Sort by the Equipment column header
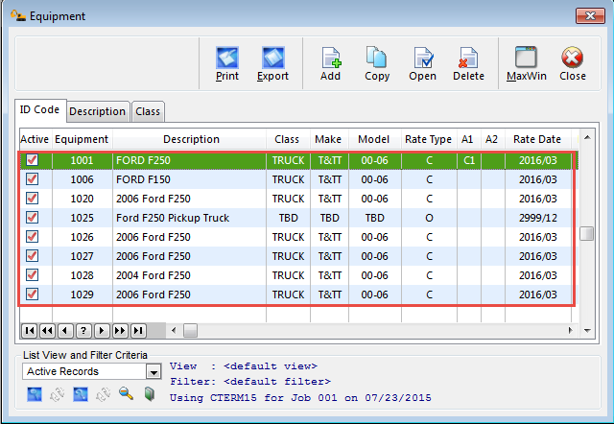This screenshot has width=614, height=424. pyautogui.click(x=82, y=139)
